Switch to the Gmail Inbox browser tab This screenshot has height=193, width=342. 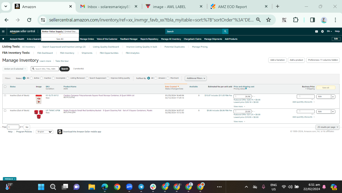pos(109,6)
